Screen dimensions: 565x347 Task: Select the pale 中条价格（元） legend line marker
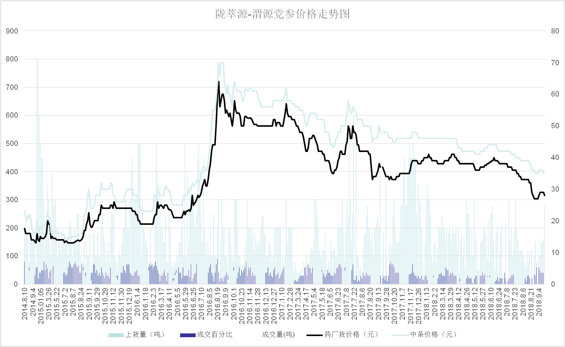coord(401,335)
